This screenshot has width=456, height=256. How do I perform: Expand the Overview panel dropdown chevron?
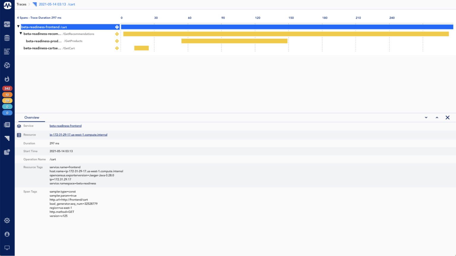(426, 117)
